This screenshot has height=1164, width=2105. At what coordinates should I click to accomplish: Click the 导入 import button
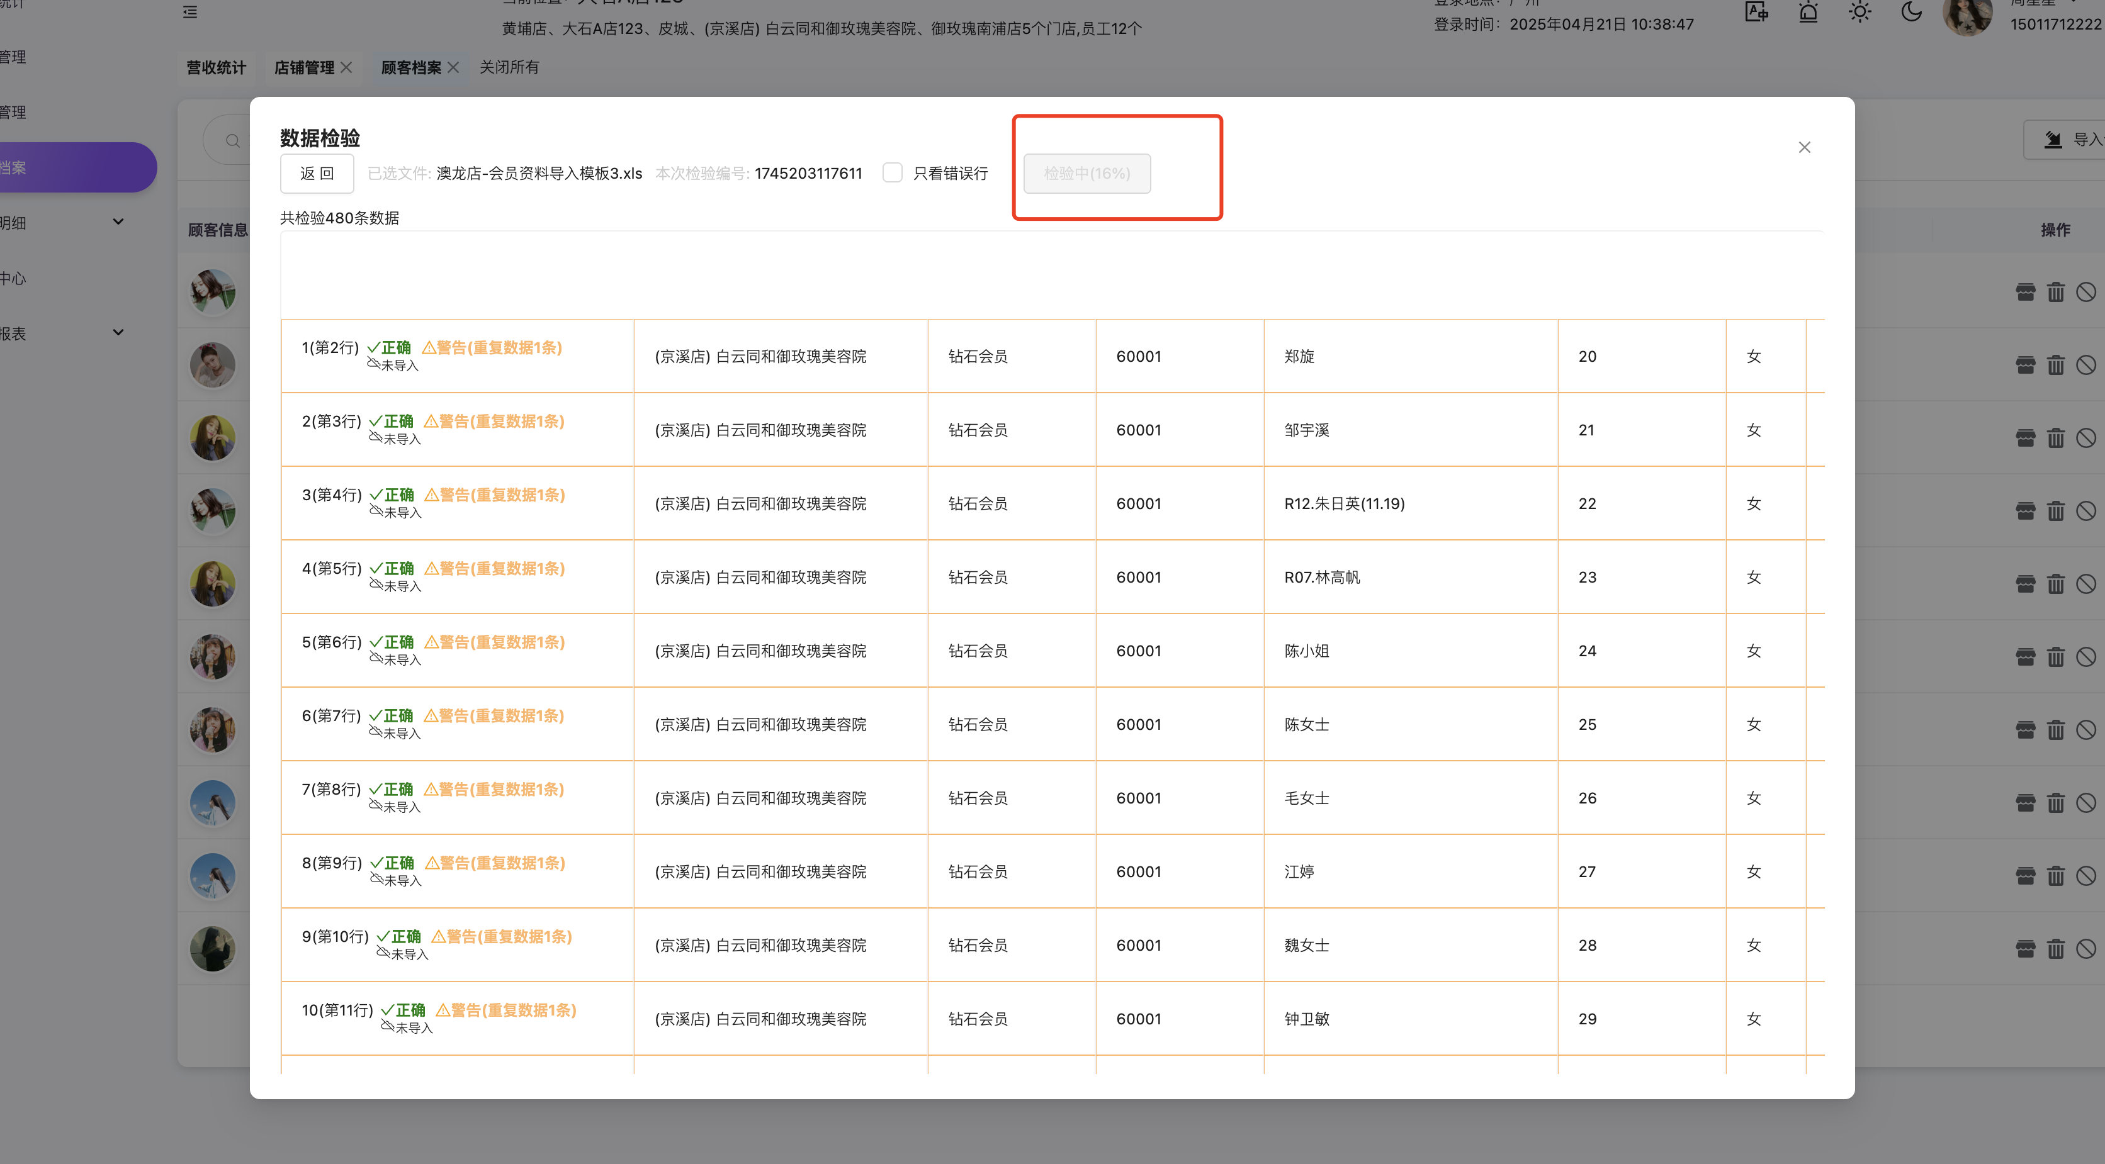(2070, 140)
